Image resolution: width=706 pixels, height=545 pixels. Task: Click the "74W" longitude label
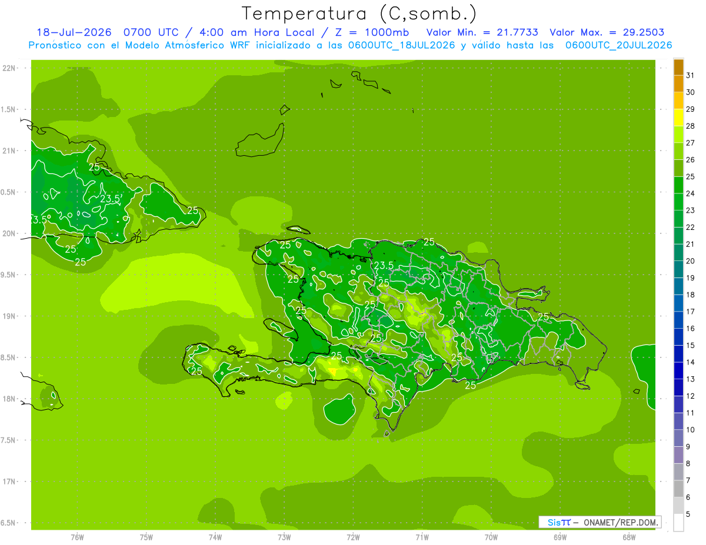click(x=215, y=537)
